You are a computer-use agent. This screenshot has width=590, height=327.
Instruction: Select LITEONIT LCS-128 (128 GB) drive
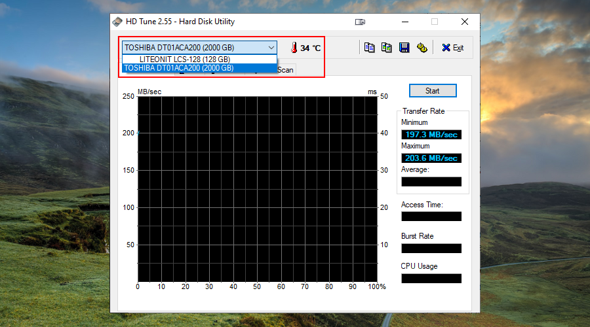pos(184,59)
